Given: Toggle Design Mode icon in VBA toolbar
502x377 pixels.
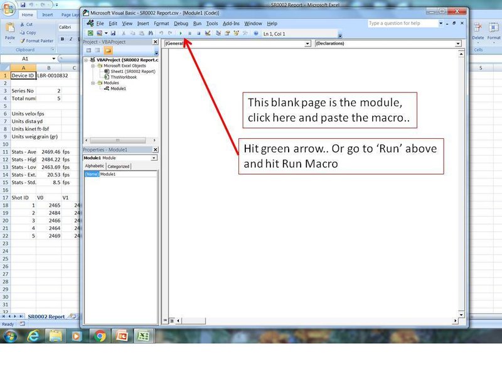Looking at the screenshot, I should pyautogui.click(x=208, y=33).
